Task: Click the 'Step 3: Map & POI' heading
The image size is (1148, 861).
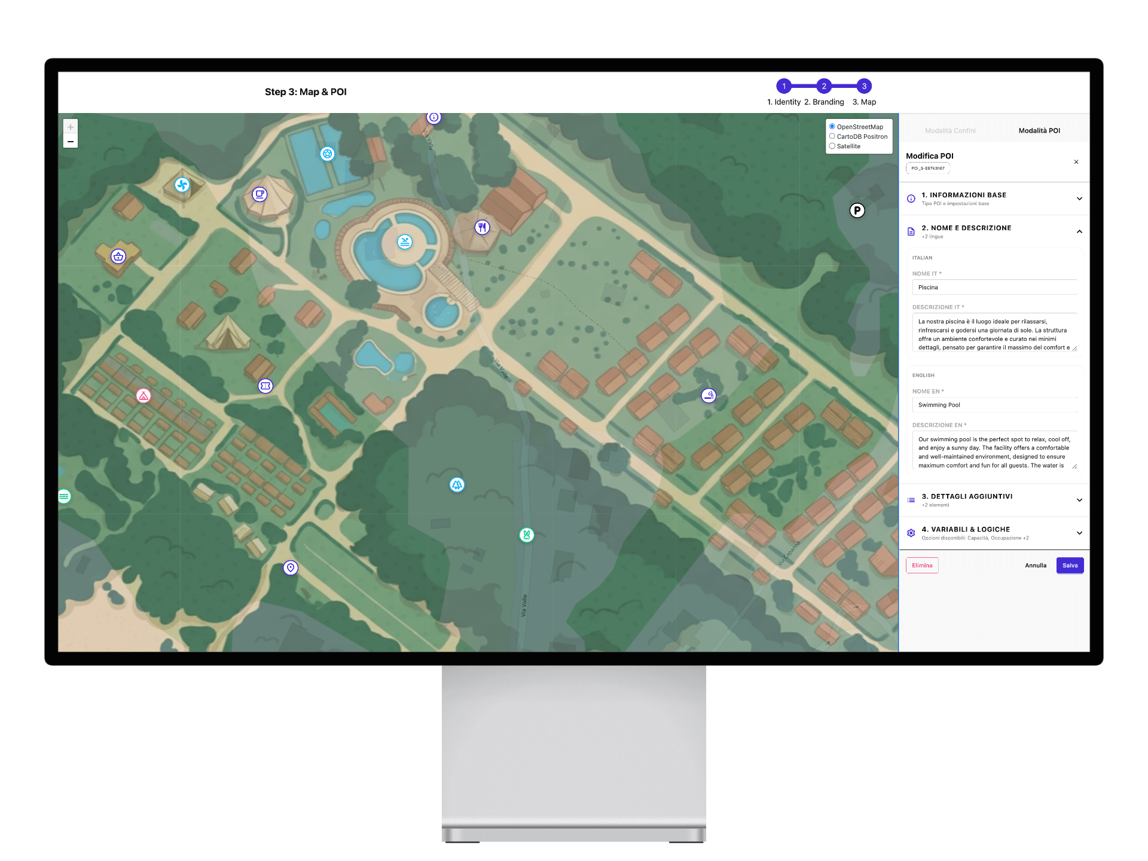Action: [x=306, y=92]
